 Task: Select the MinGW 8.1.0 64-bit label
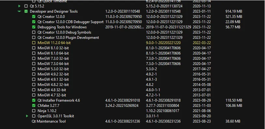pos(53,53)
